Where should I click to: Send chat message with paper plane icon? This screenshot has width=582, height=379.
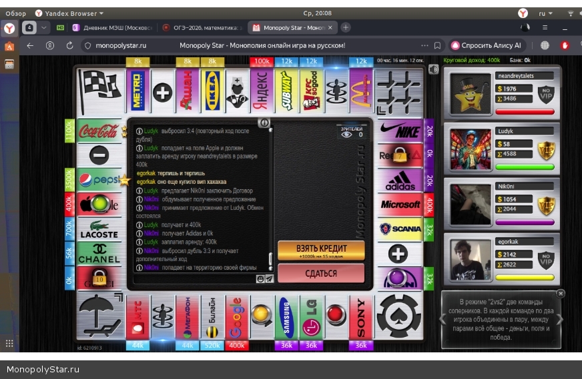269,279
